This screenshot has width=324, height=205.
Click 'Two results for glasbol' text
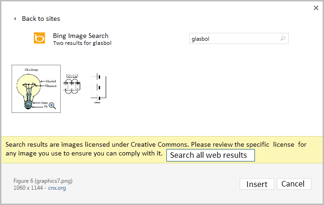pyautogui.click(x=82, y=43)
